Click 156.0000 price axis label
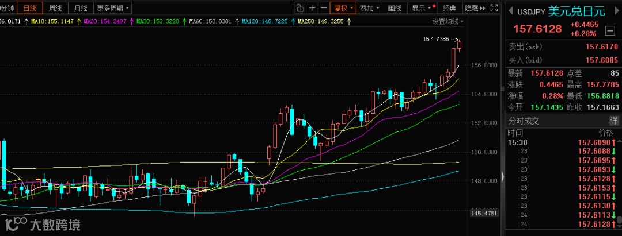 tap(485, 65)
